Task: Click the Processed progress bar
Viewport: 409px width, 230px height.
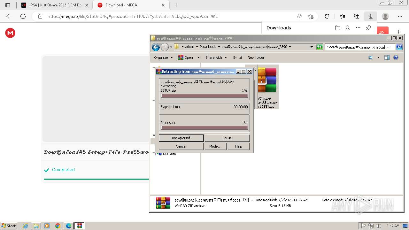Action: (204, 128)
